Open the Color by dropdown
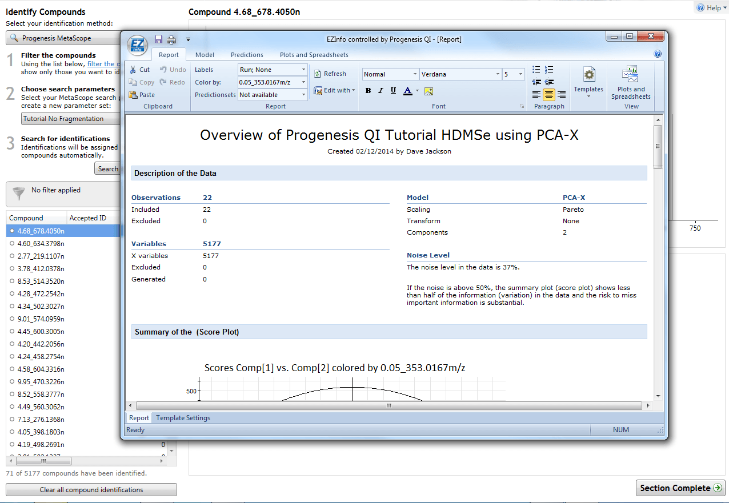This screenshot has width=729, height=503. [x=273, y=82]
